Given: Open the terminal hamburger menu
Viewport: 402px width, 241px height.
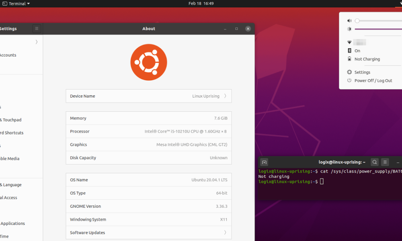Looking at the screenshot, I should tap(385, 162).
